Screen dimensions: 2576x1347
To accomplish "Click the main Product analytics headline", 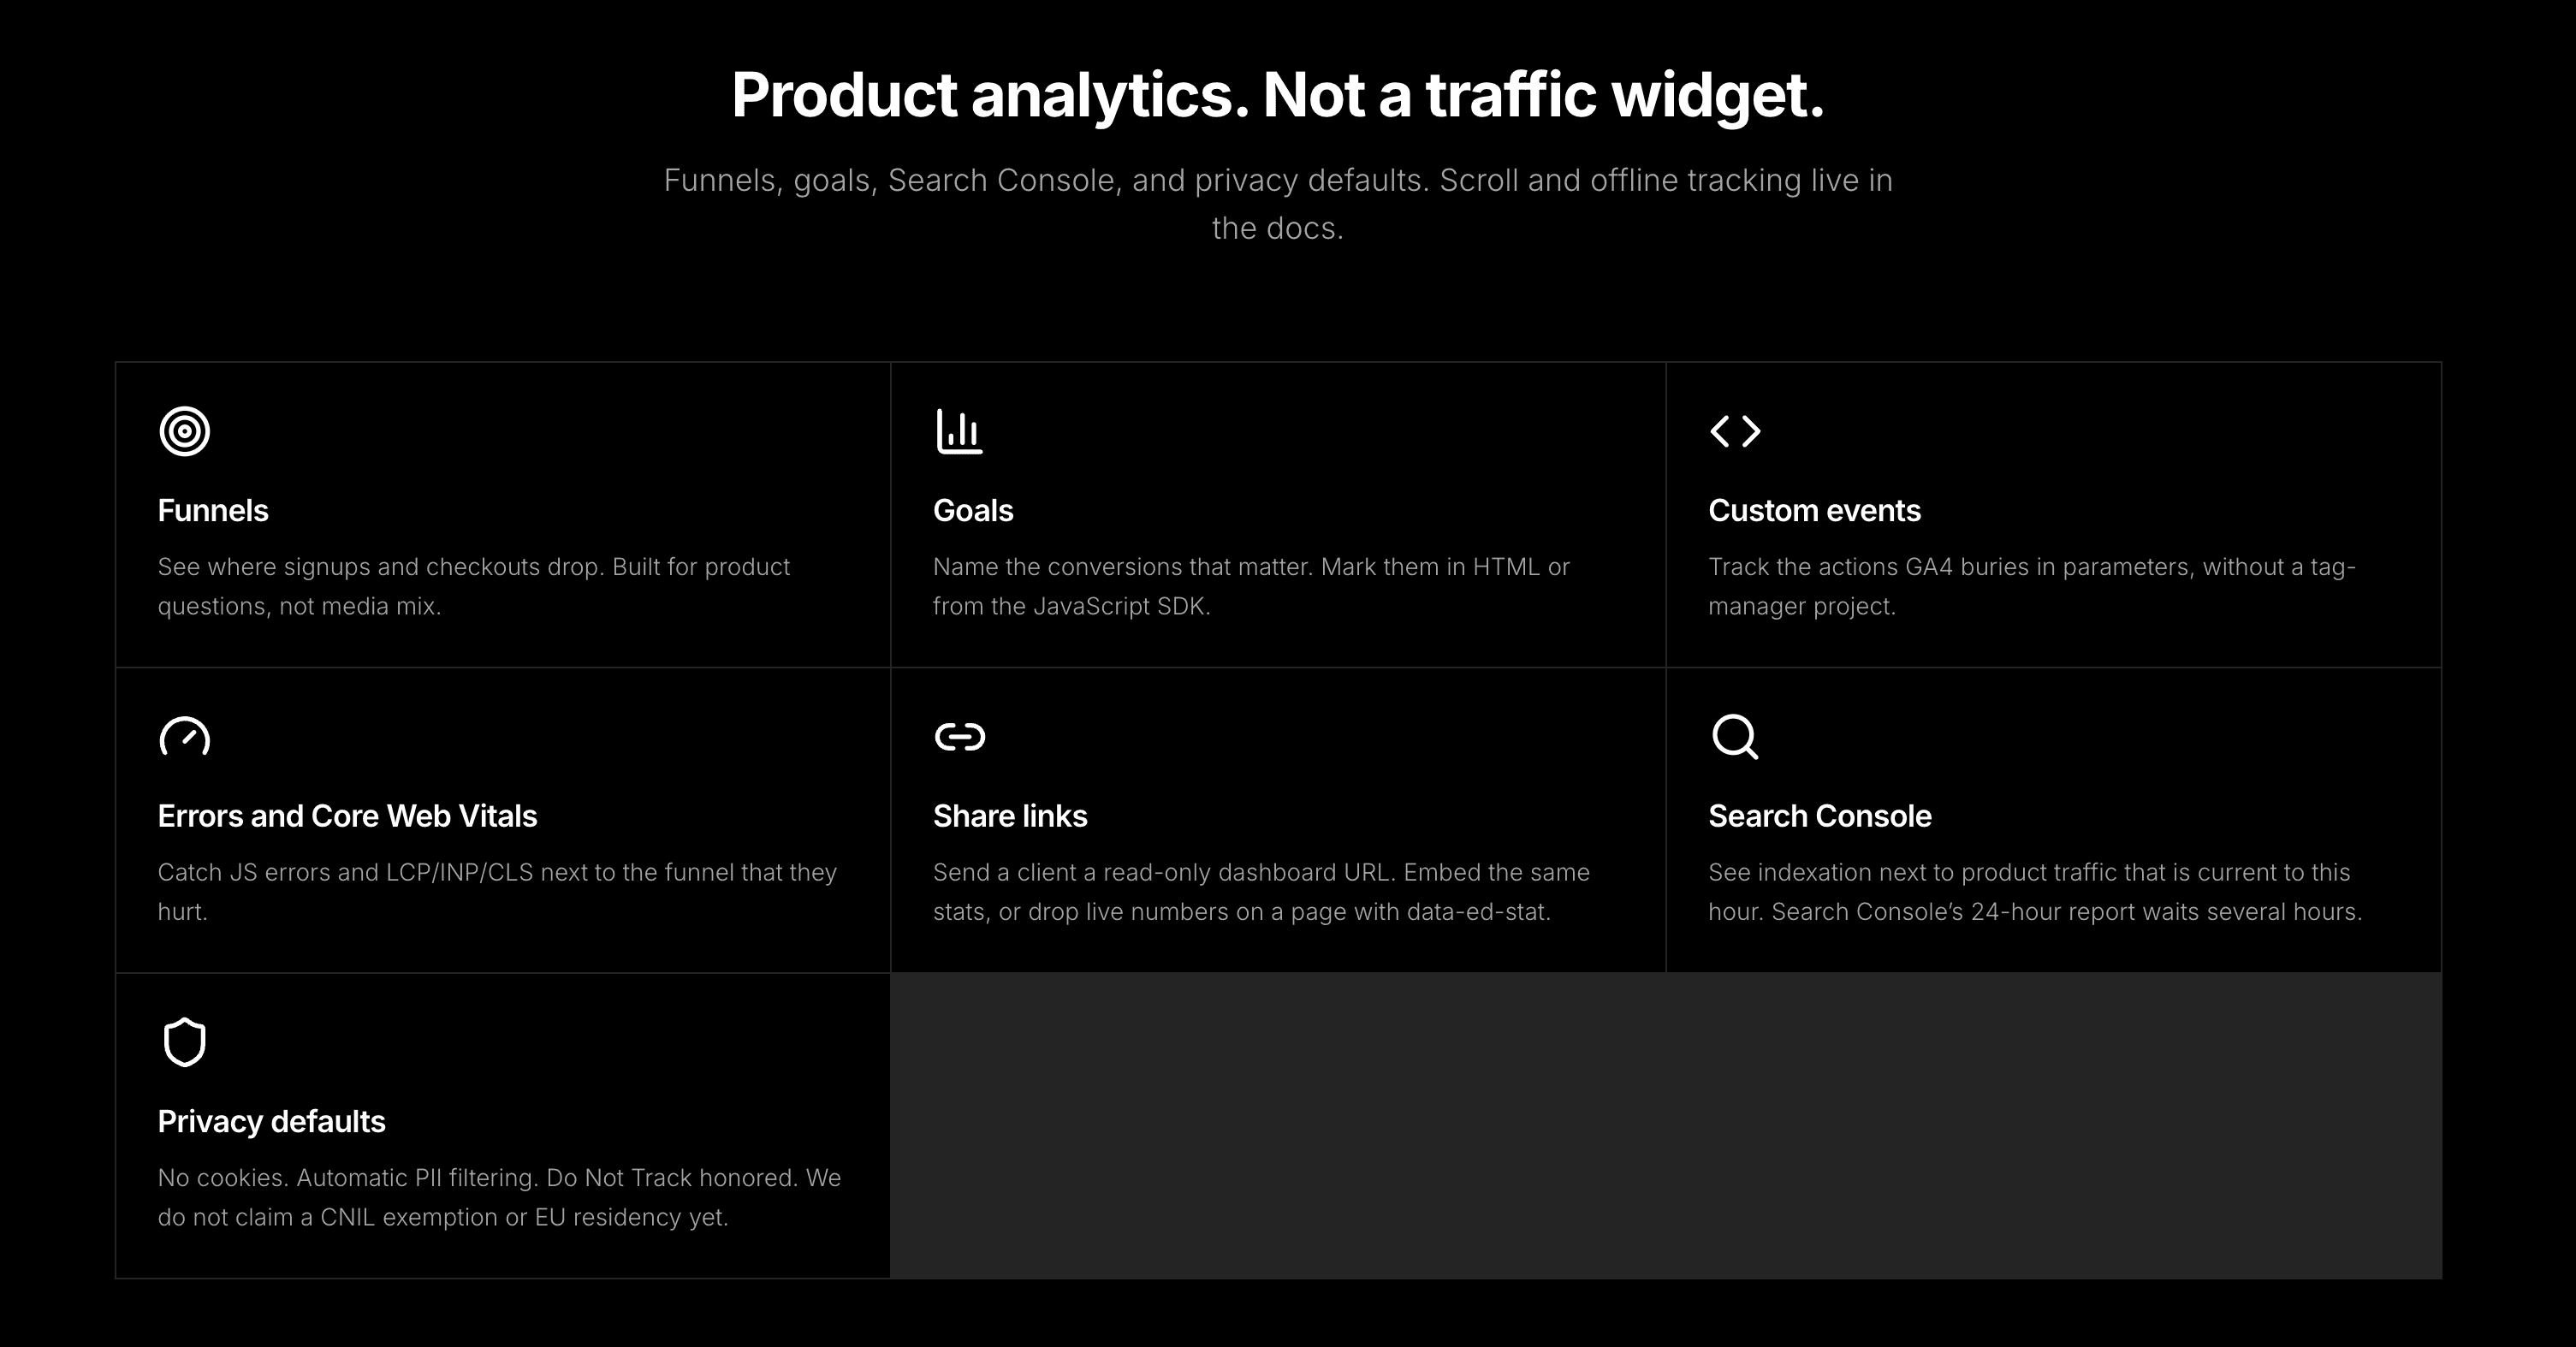I will [1278, 96].
